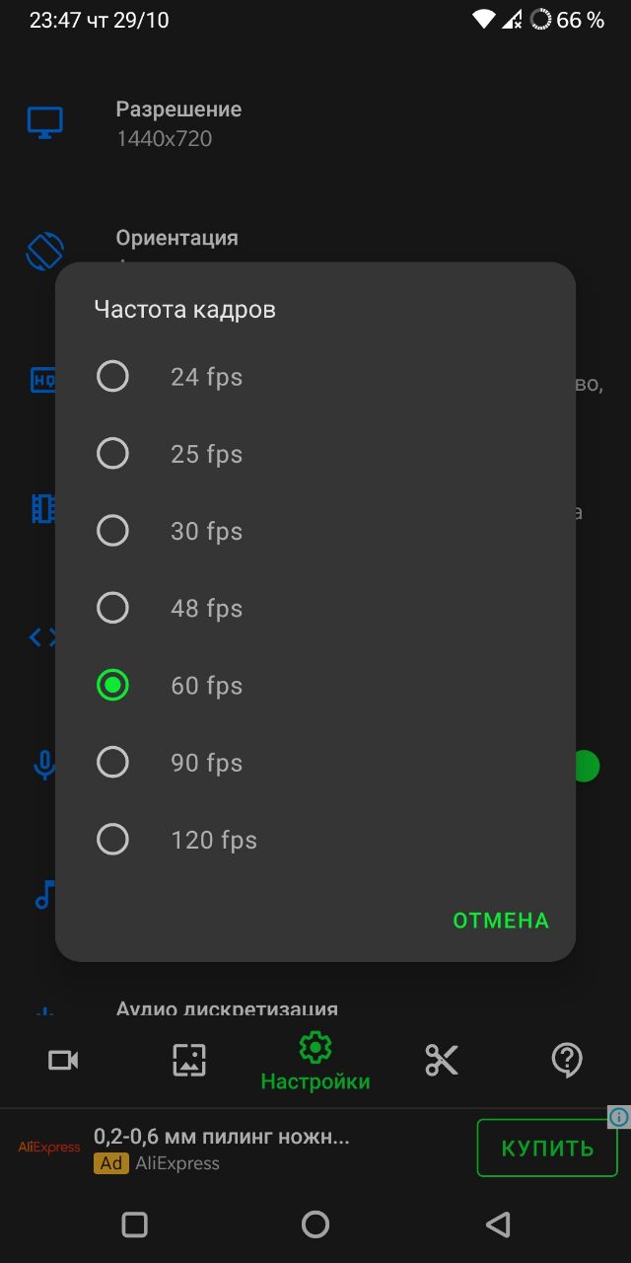The width and height of the screenshot is (631, 1263).
Task: Tap the screen rotation Orientation icon
Action: tap(44, 252)
